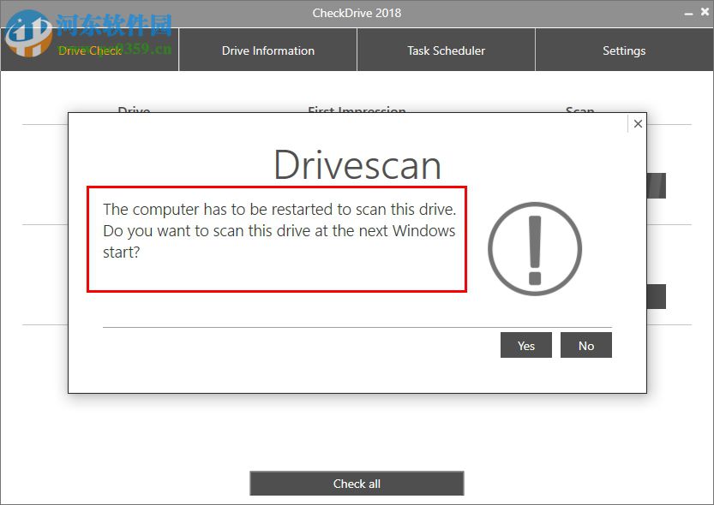Click the lower scan button behind the dialog
This screenshot has width=714, height=505.
pyautogui.click(x=657, y=296)
